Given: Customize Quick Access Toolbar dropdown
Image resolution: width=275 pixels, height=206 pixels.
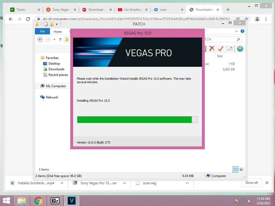Looking at the screenshot, I should pos(57,24).
